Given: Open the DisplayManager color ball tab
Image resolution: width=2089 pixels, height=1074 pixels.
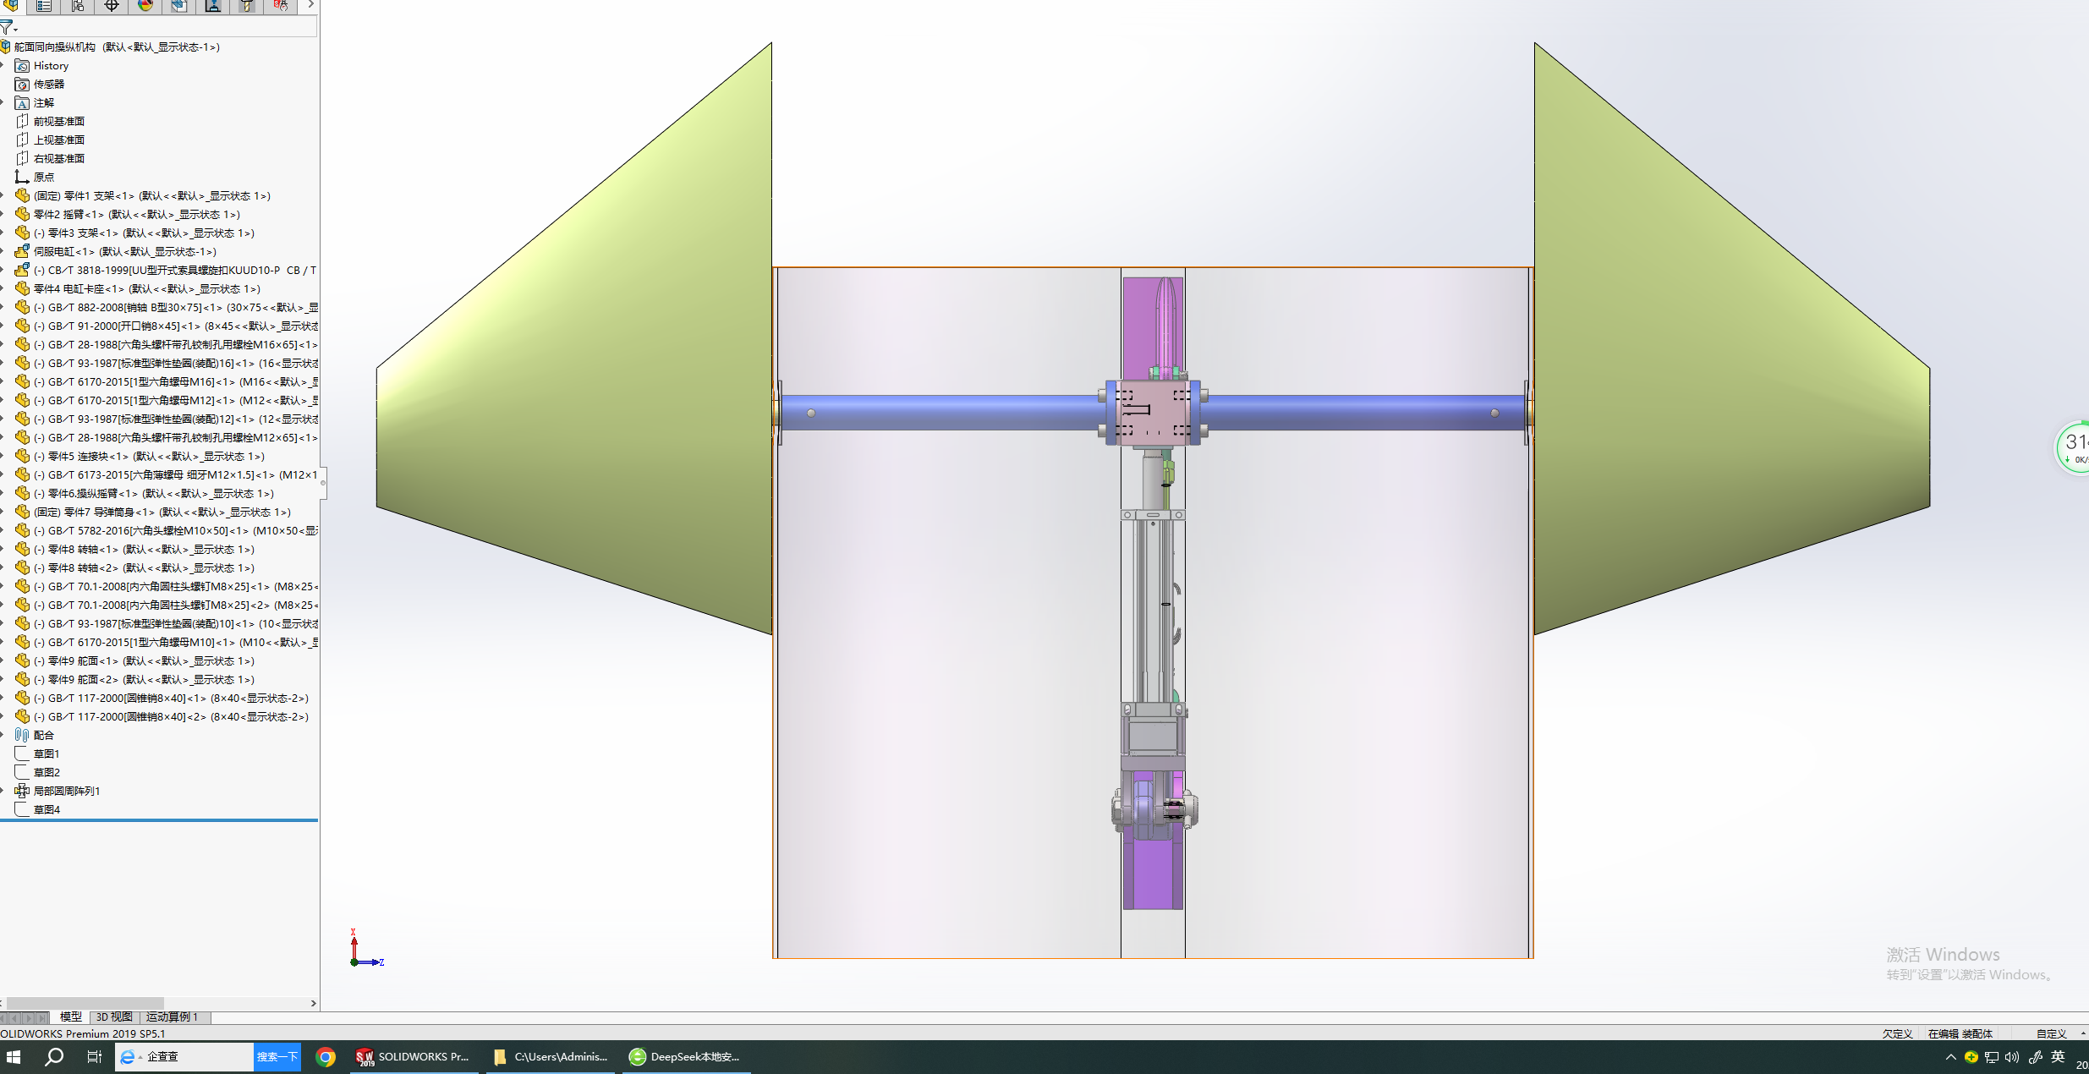Looking at the screenshot, I should click(x=145, y=6).
